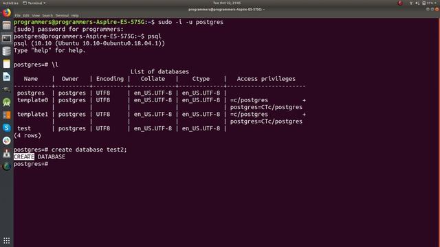Image resolution: width=440 pixels, height=247 pixels.
Task: Click the 'Owner' column header
Action: click(x=70, y=79)
